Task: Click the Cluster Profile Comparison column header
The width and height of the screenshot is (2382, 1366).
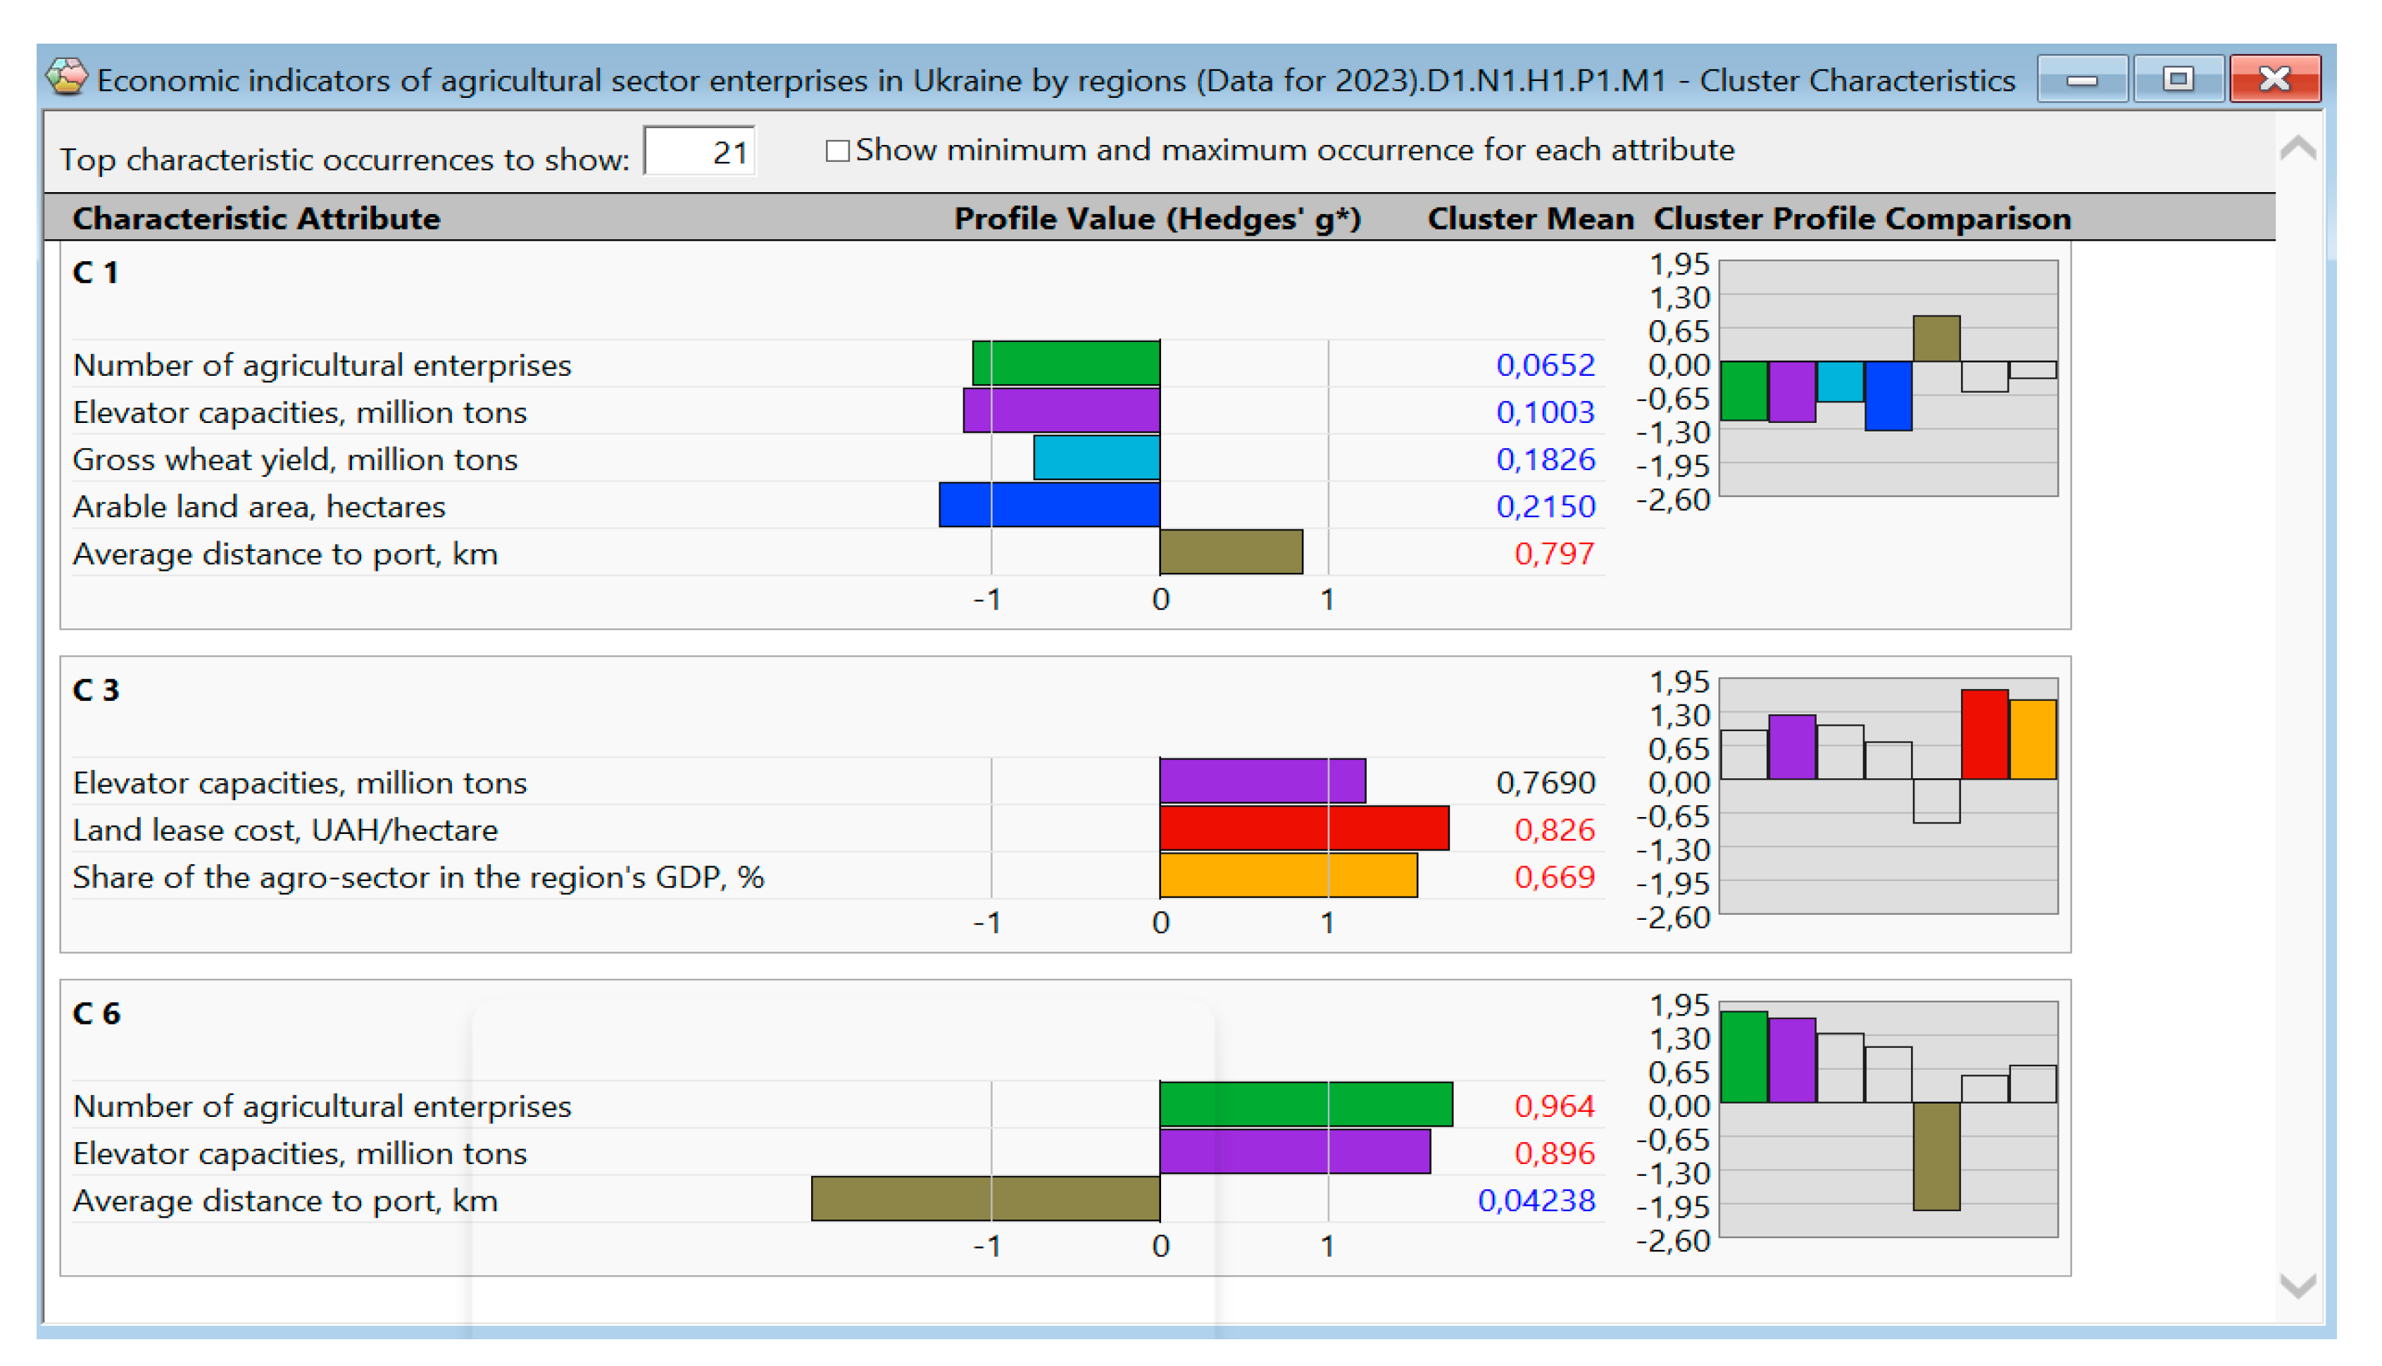Action: pyautogui.click(x=1862, y=219)
